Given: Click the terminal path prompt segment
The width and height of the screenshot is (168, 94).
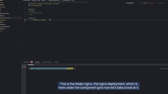Looking at the screenshot, I should point(49,69).
